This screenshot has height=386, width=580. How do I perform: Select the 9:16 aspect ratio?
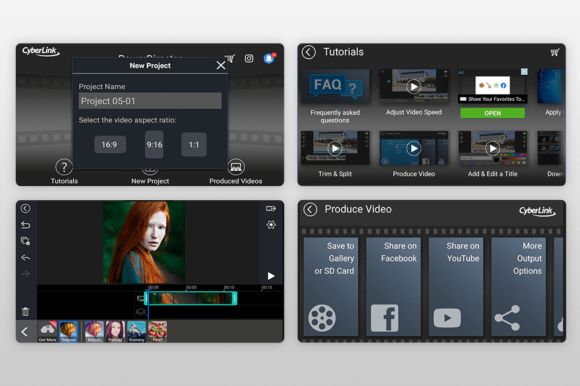154,144
